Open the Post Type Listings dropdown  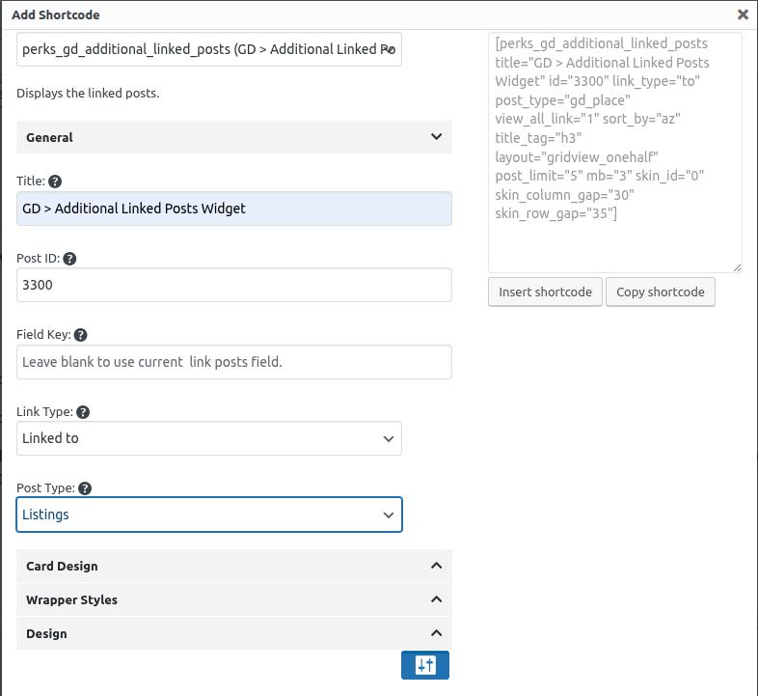coord(208,515)
